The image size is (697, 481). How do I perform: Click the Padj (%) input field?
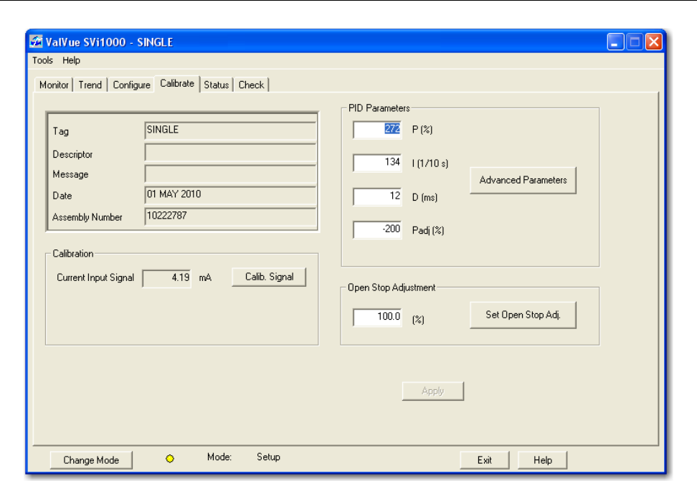pos(377,230)
